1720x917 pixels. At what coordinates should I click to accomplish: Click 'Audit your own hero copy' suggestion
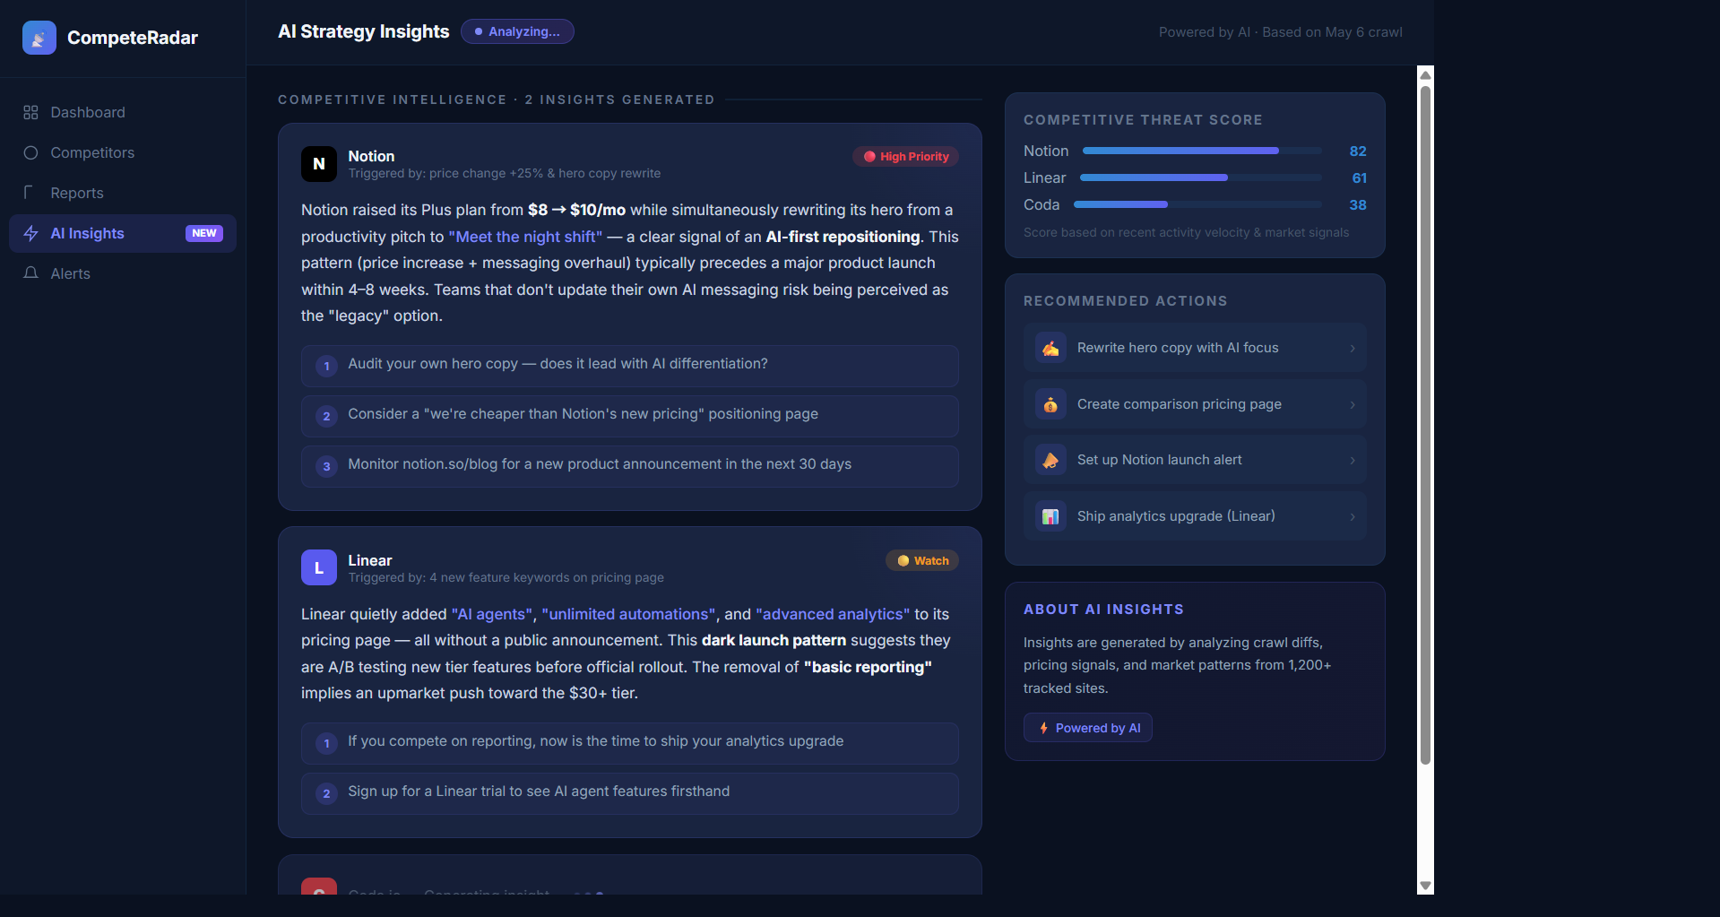630,366
